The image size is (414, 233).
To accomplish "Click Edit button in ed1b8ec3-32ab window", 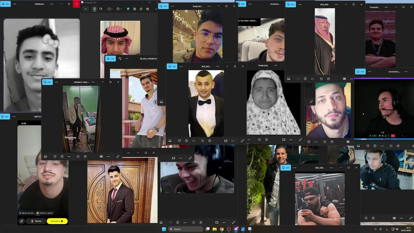I will [x=48, y=82].
